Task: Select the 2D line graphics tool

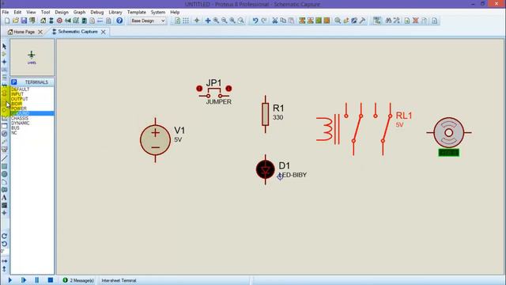Action: 4,158
